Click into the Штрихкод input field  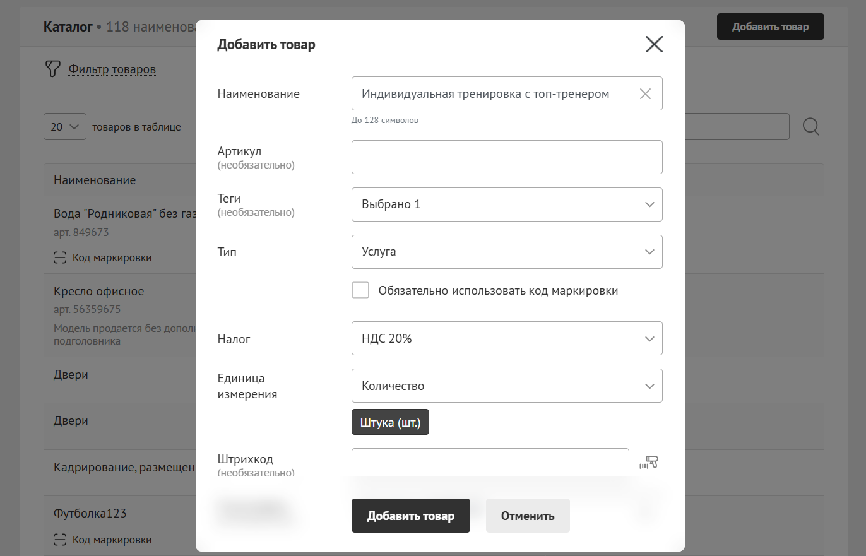(490, 463)
